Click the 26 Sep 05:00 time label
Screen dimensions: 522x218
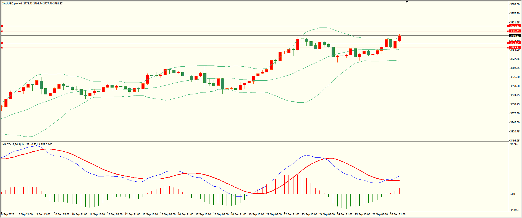click(380, 214)
